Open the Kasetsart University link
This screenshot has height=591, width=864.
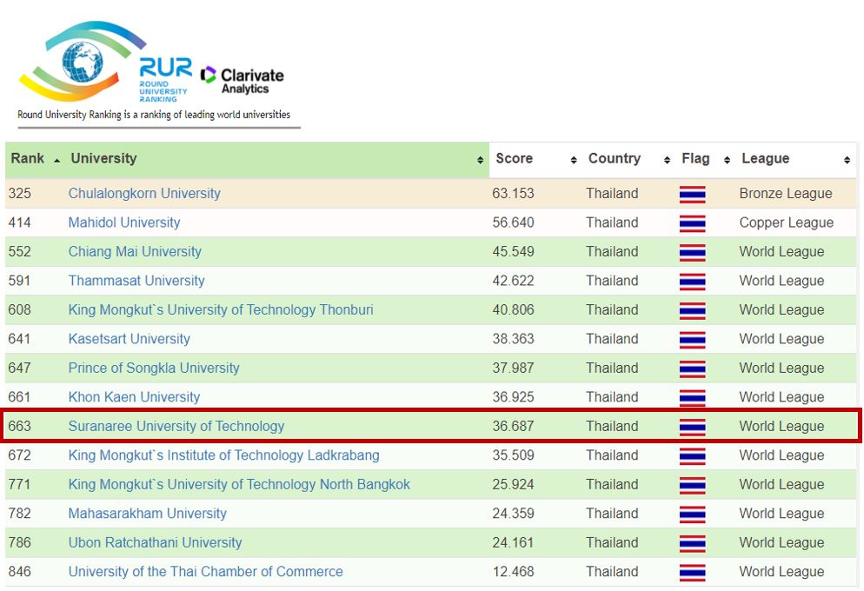pyautogui.click(x=129, y=339)
